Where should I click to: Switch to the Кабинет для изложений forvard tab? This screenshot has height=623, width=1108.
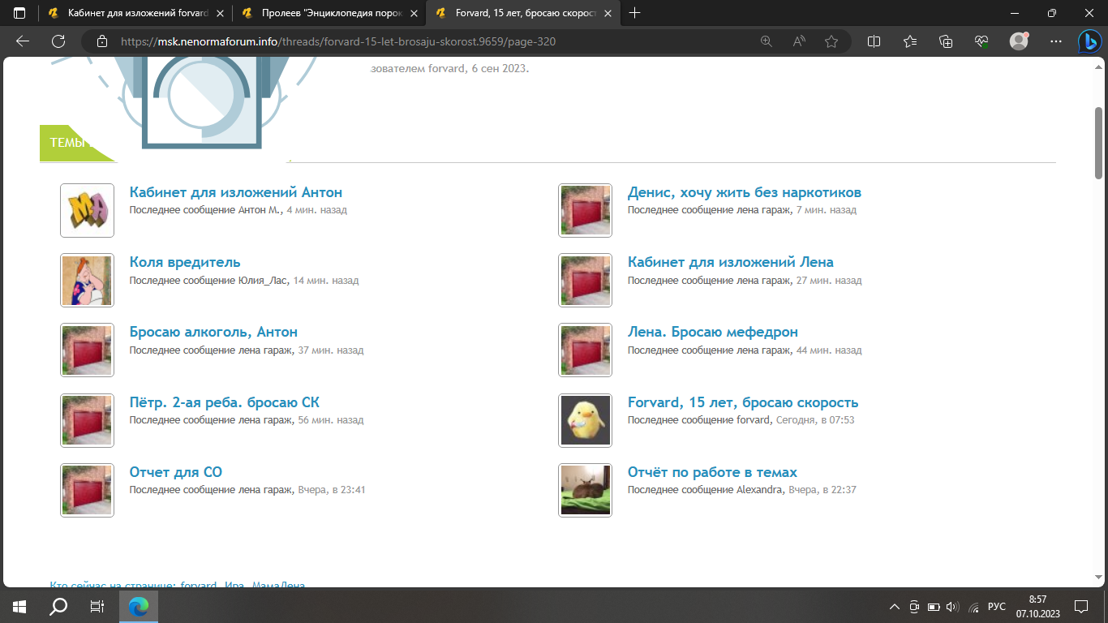(130, 13)
